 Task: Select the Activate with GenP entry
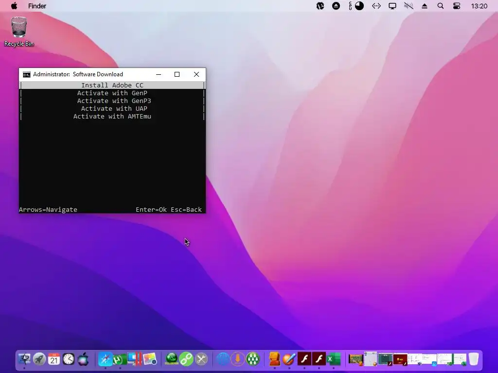pyautogui.click(x=112, y=93)
